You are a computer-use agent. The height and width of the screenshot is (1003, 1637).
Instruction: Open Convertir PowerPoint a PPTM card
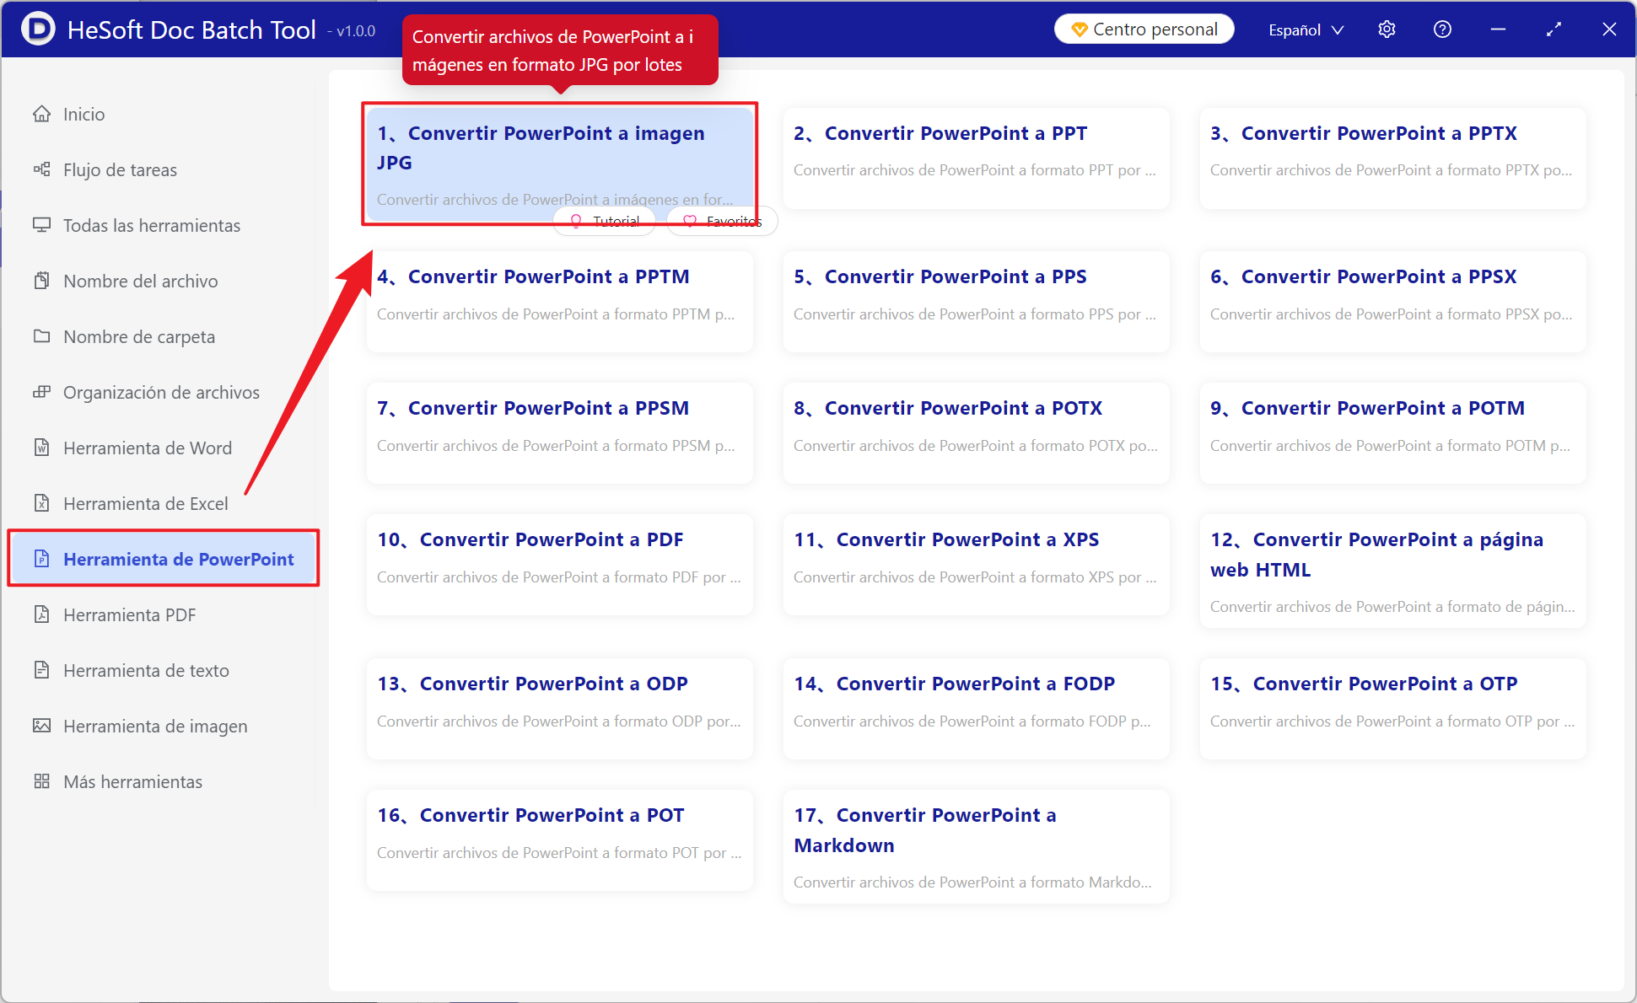pyautogui.click(x=559, y=301)
